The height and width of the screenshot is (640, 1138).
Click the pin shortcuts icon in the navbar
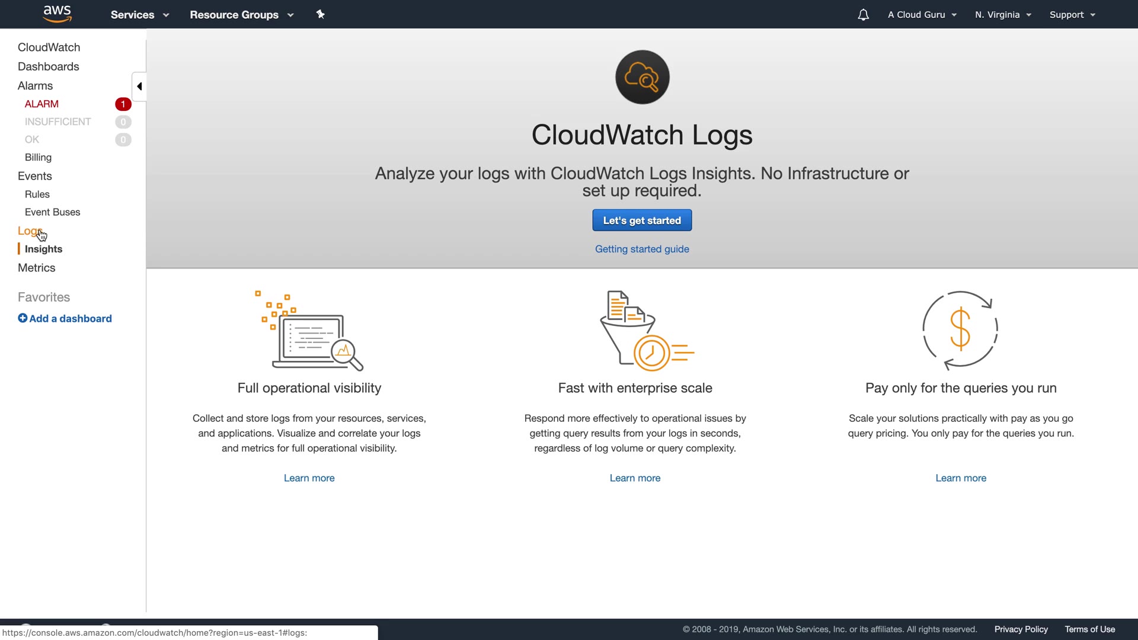(x=320, y=14)
